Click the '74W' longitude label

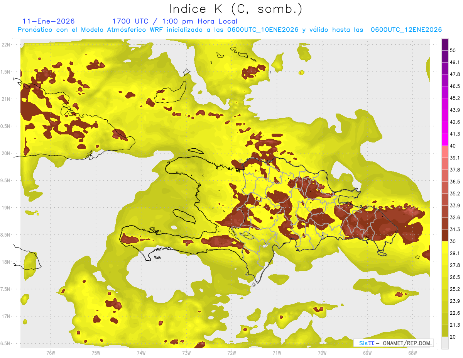coord(141,353)
